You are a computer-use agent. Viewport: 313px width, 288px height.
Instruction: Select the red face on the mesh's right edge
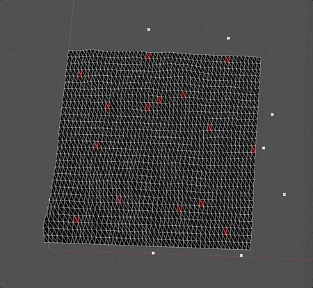pos(254,150)
